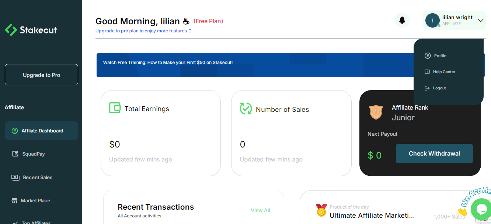Screen dimensions: 491x224
Task: Choose Logout from the account menu
Action: (x=435, y=88)
